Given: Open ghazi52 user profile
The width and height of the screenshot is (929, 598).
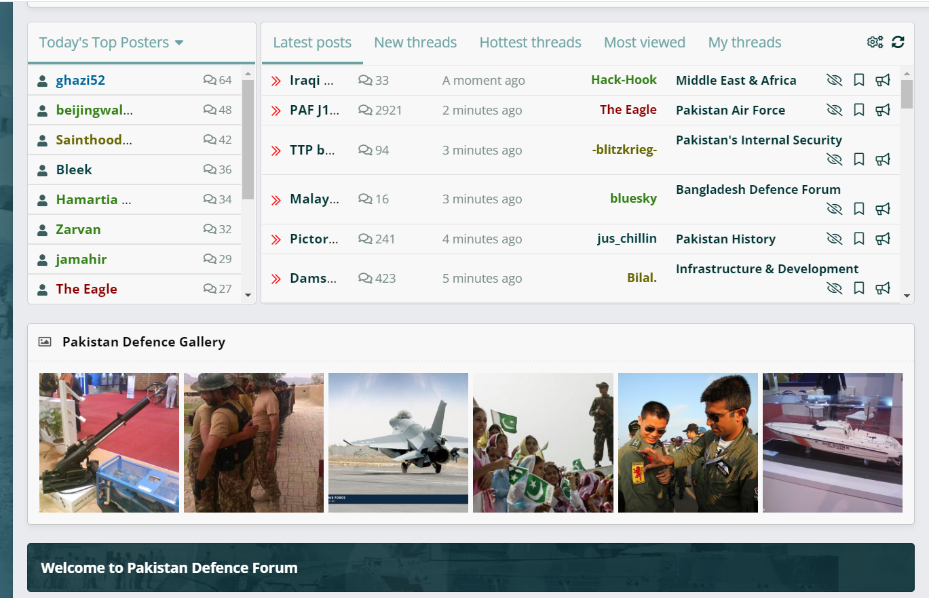Looking at the screenshot, I should point(81,80).
